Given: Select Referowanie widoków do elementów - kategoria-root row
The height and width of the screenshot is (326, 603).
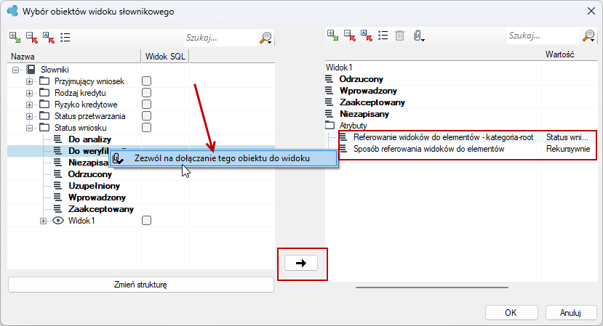Looking at the screenshot, I should (443, 137).
